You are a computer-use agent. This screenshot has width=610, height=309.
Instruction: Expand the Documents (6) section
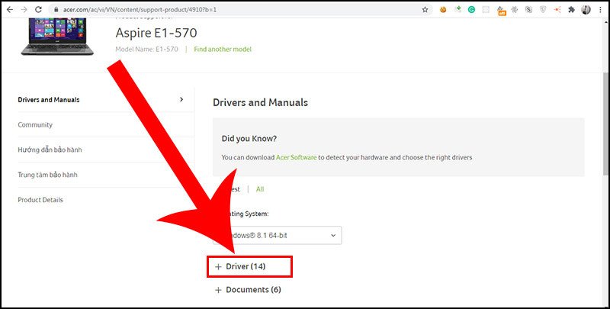pos(248,290)
